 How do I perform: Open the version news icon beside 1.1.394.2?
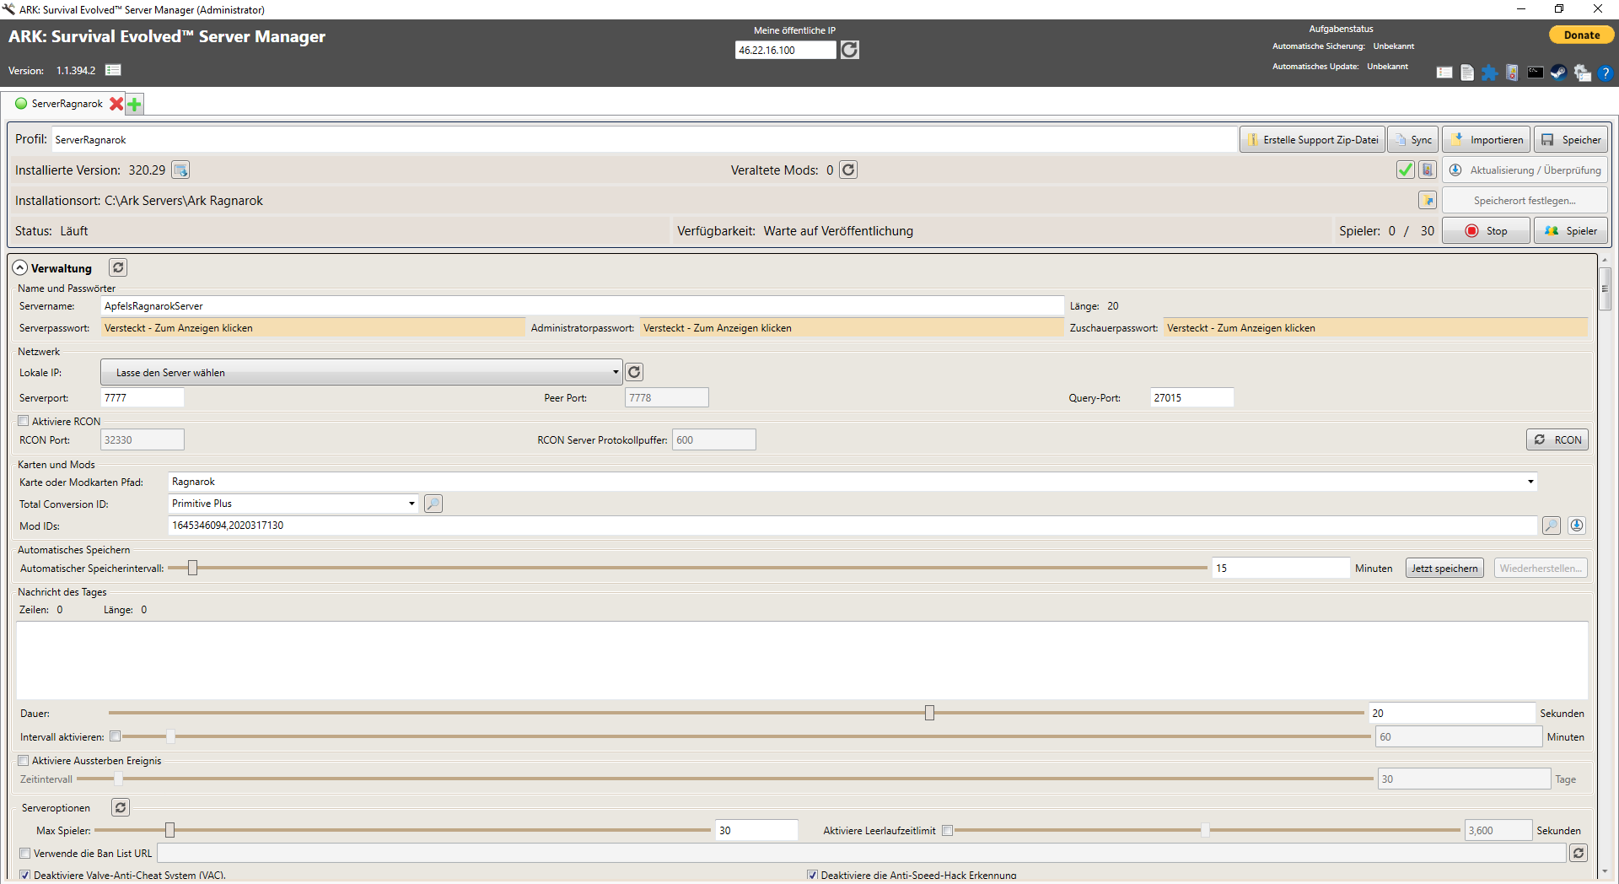click(x=113, y=70)
